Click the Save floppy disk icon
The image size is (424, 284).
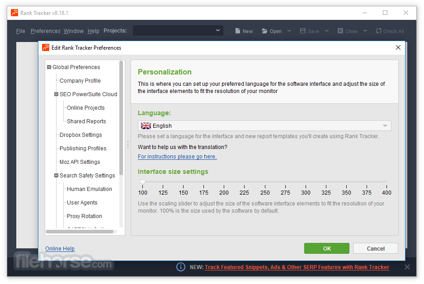302,31
